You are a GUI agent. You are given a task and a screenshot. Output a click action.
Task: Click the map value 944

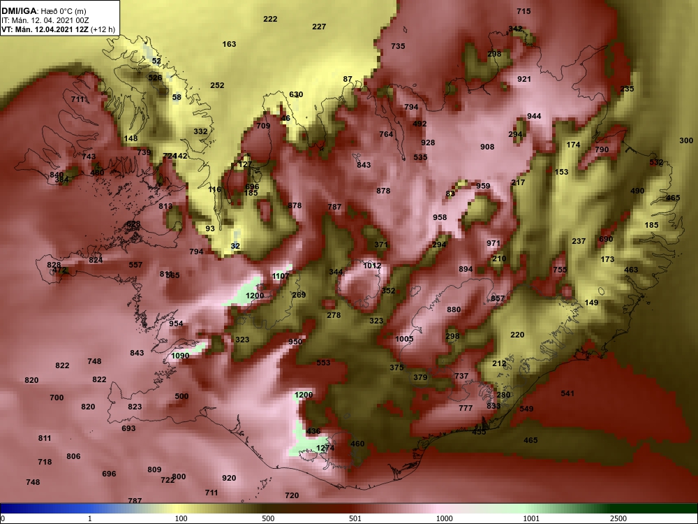point(534,116)
